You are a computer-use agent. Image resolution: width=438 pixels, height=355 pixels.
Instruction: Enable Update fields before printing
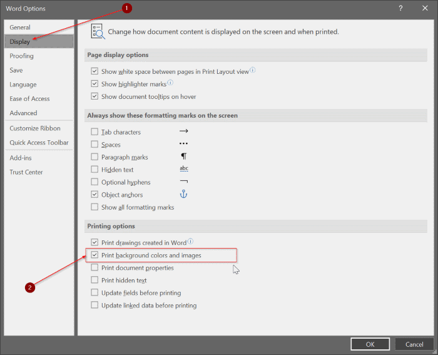pyautogui.click(x=94, y=292)
